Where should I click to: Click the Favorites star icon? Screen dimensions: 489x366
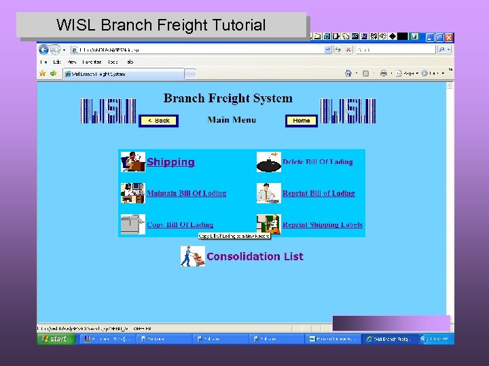(x=43, y=73)
